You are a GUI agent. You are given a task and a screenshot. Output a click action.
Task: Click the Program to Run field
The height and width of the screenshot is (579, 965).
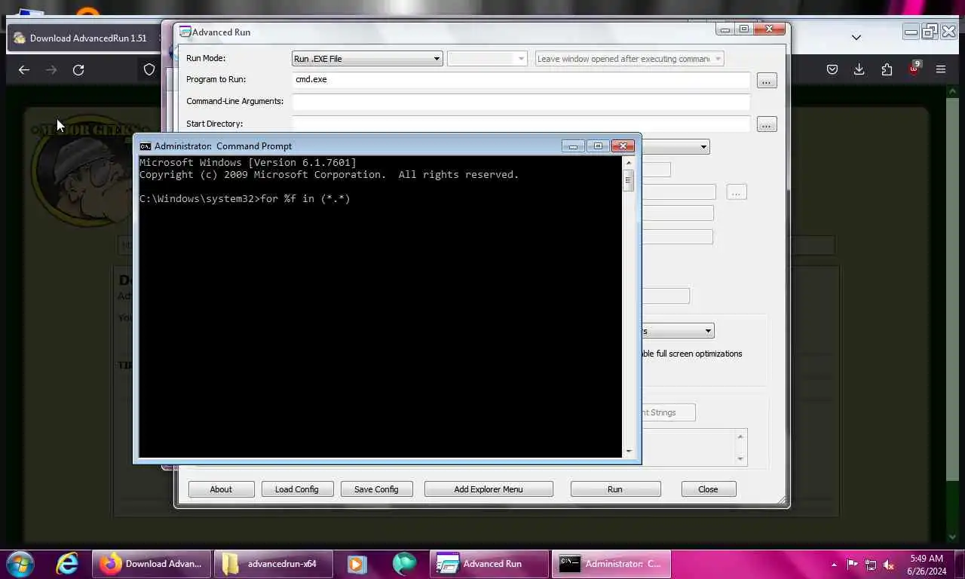click(521, 79)
